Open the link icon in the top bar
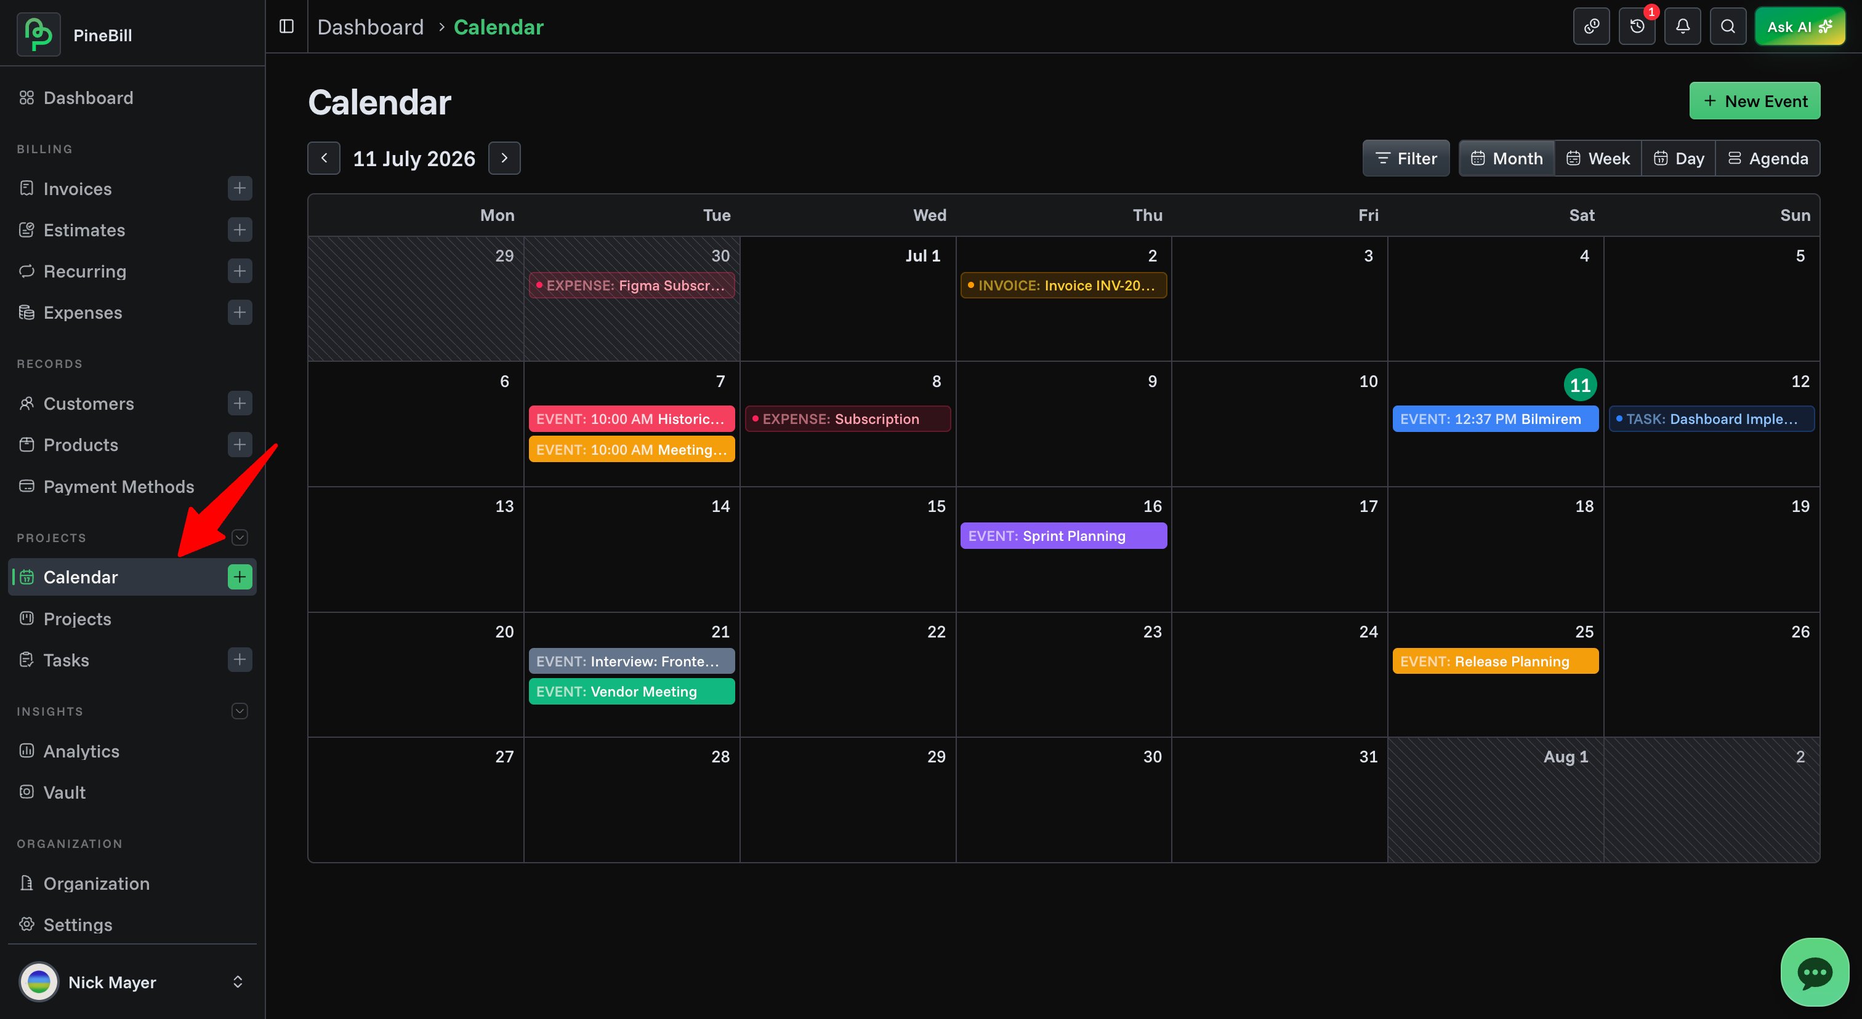1862x1019 pixels. [x=1591, y=26]
